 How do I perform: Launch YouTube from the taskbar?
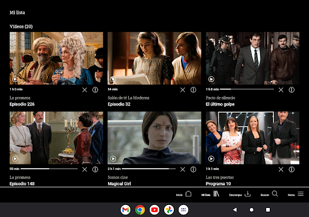[x=154, y=210]
